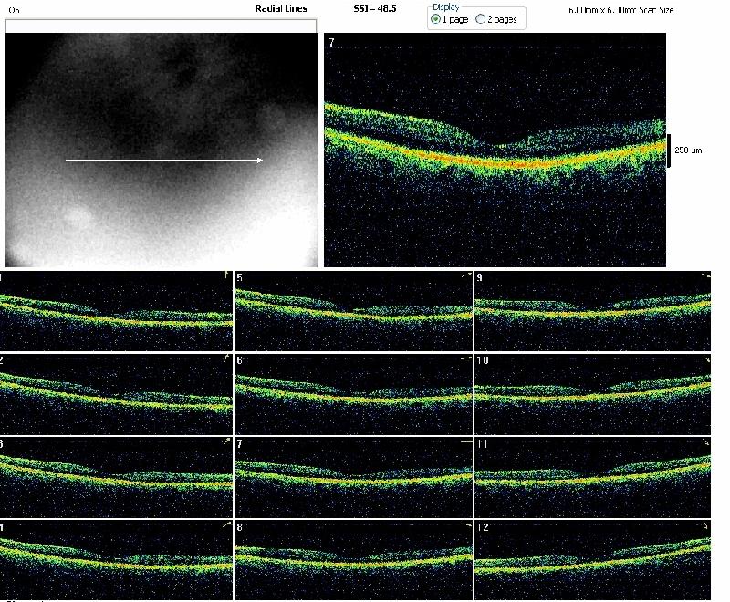Click the empty white field above fundus image
Viewport: 730px width, 602px height.
[162, 26]
